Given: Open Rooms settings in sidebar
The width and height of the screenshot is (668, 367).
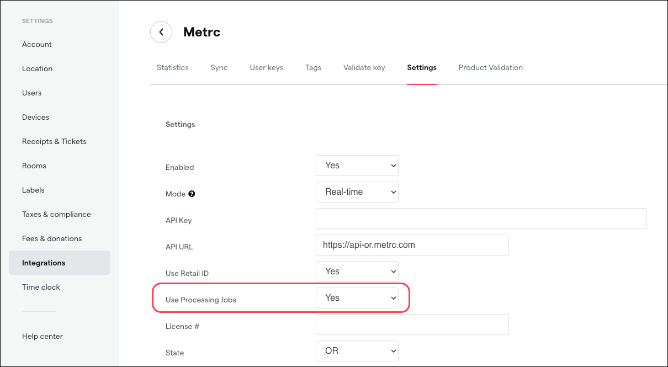Looking at the screenshot, I should 34,166.
